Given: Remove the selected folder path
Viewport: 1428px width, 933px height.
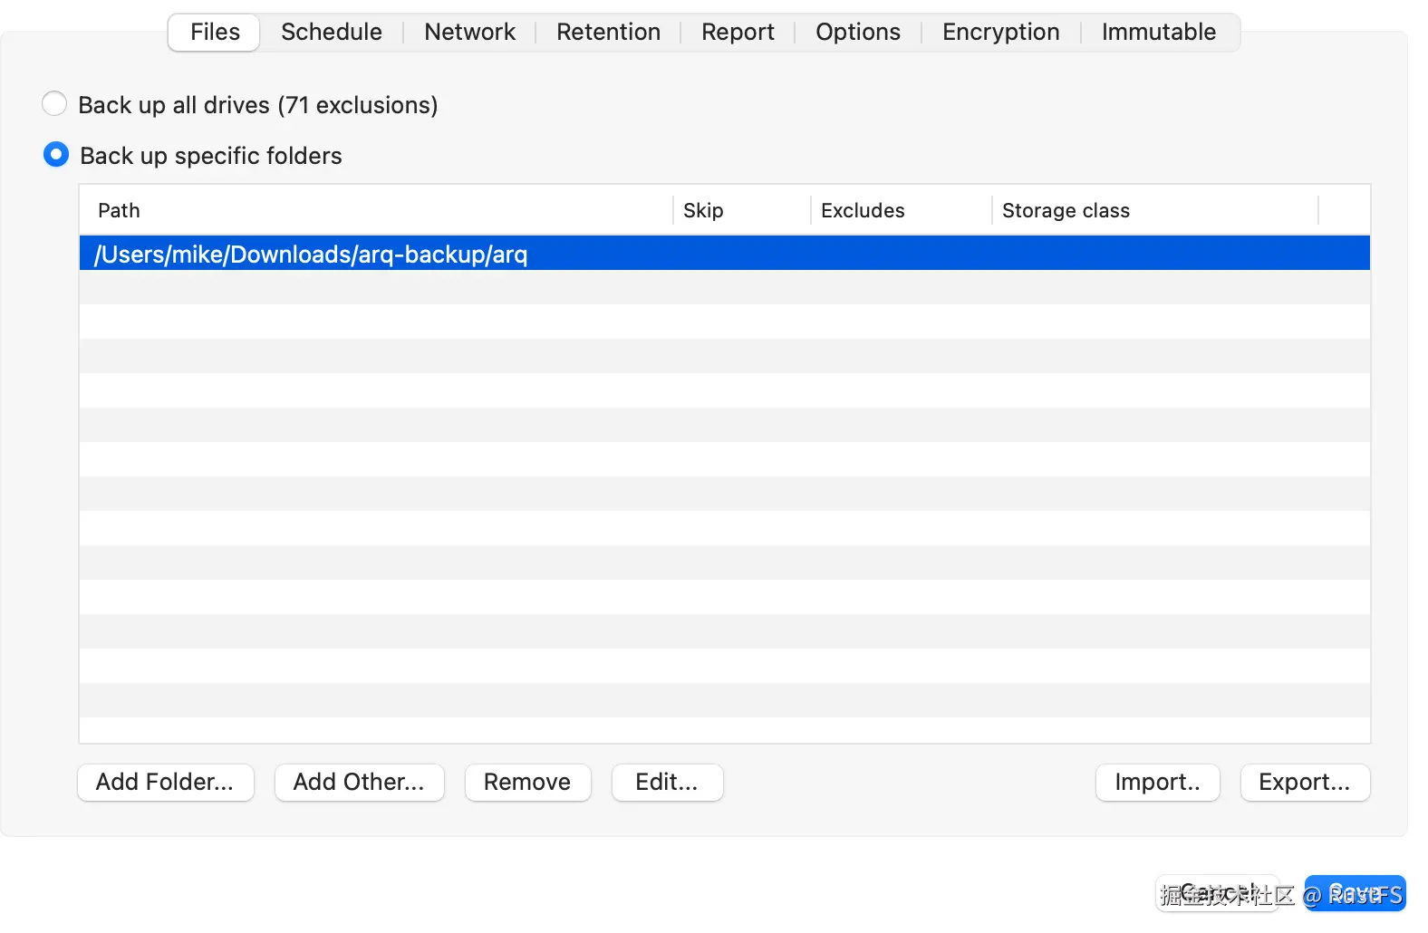Looking at the screenshot, I should [x=527, y=783].
